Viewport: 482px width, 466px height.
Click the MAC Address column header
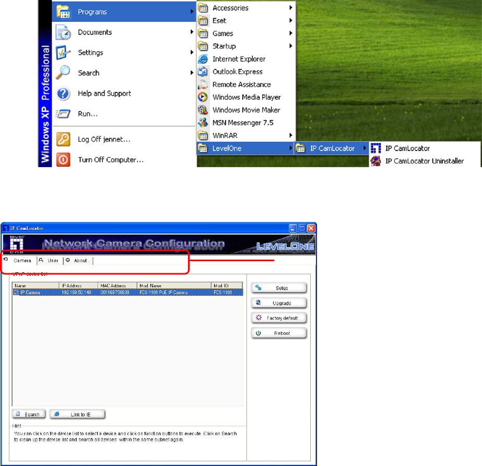pos(117,285)
